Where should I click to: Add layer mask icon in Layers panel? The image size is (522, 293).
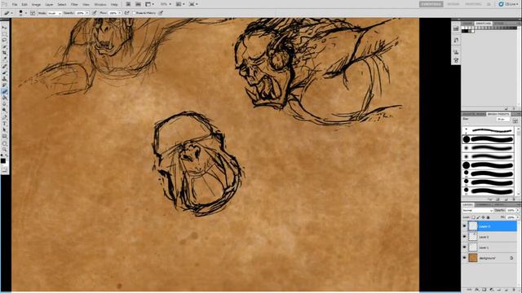[484, 290]
